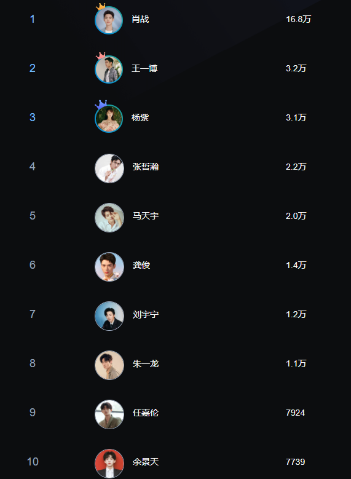
Task: Open the 肖战 name link
Action: point(140,19)
